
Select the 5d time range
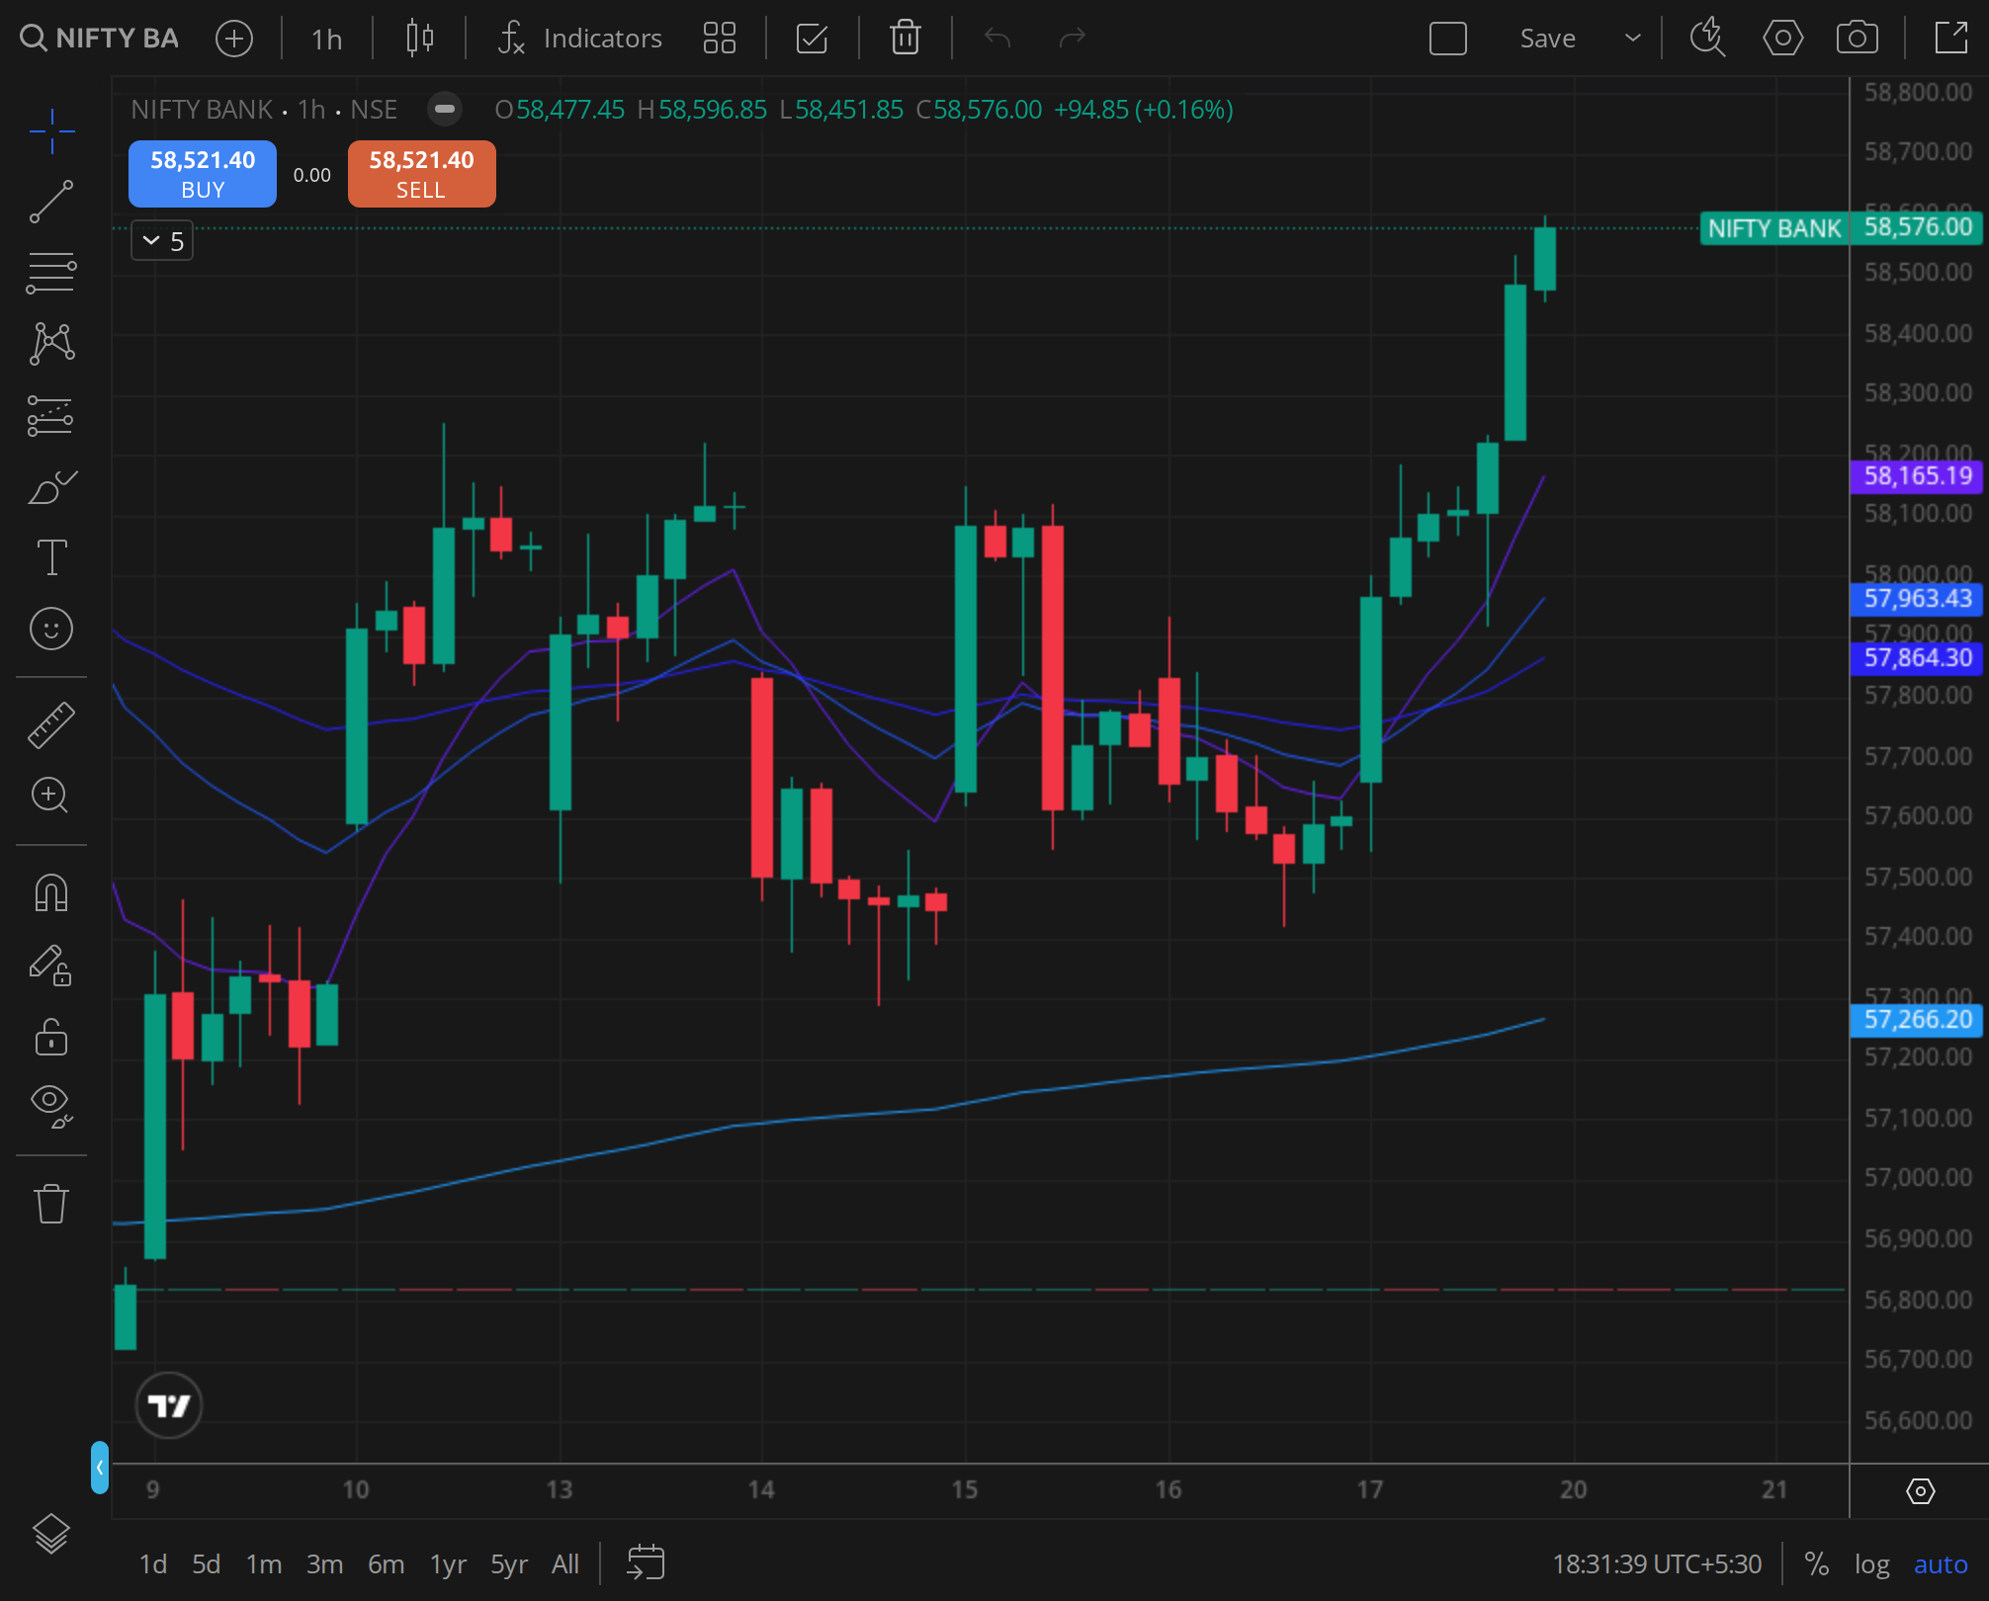click(x=207, y=1564)
